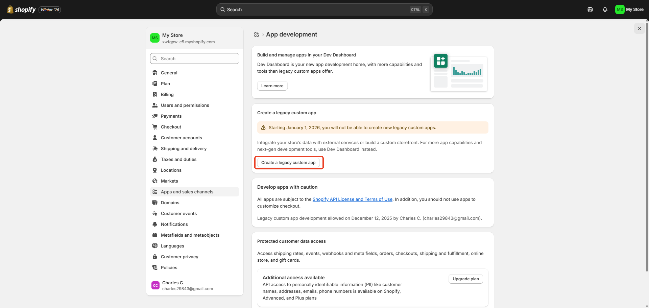Open the My Store account menu
The width and height of the screenshot is (649, 308).
tap(629, 9)
